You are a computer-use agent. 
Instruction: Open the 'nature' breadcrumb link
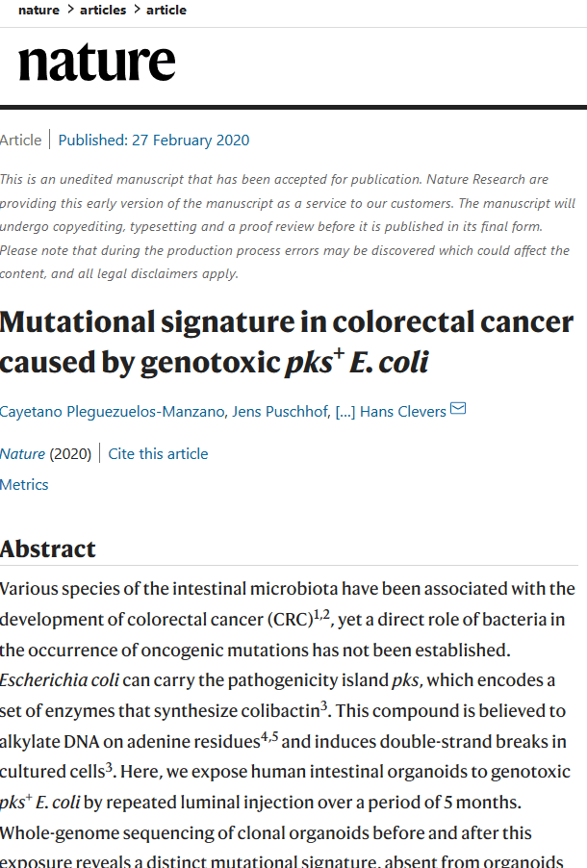pos(38,10)
